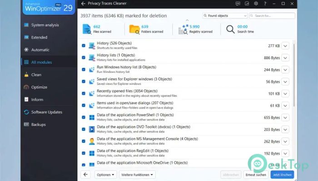Open help question mark icon
The image size is (318, 181).
click(x=265, y=4)
